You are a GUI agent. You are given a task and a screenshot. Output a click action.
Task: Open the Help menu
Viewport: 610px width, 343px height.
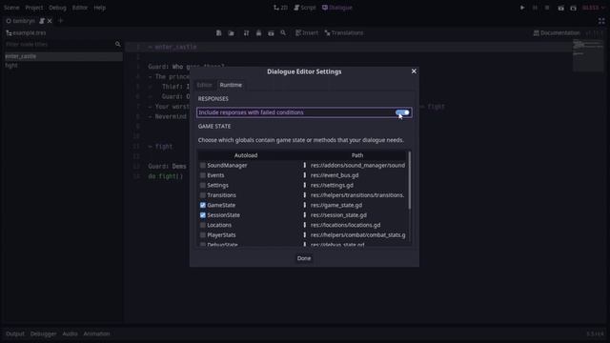coord(99,8)
